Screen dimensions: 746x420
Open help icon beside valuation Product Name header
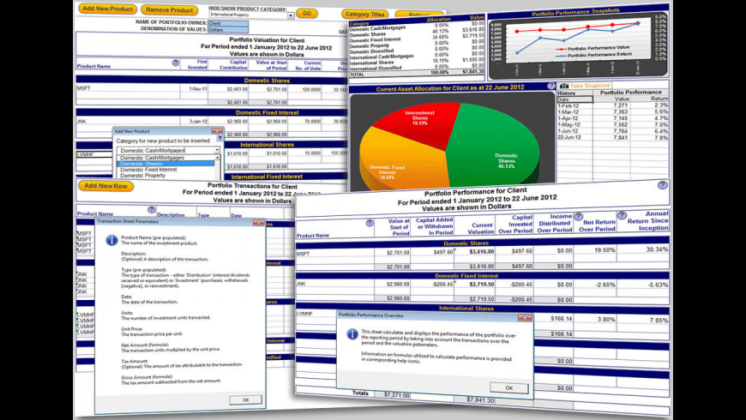coord(176,63)
